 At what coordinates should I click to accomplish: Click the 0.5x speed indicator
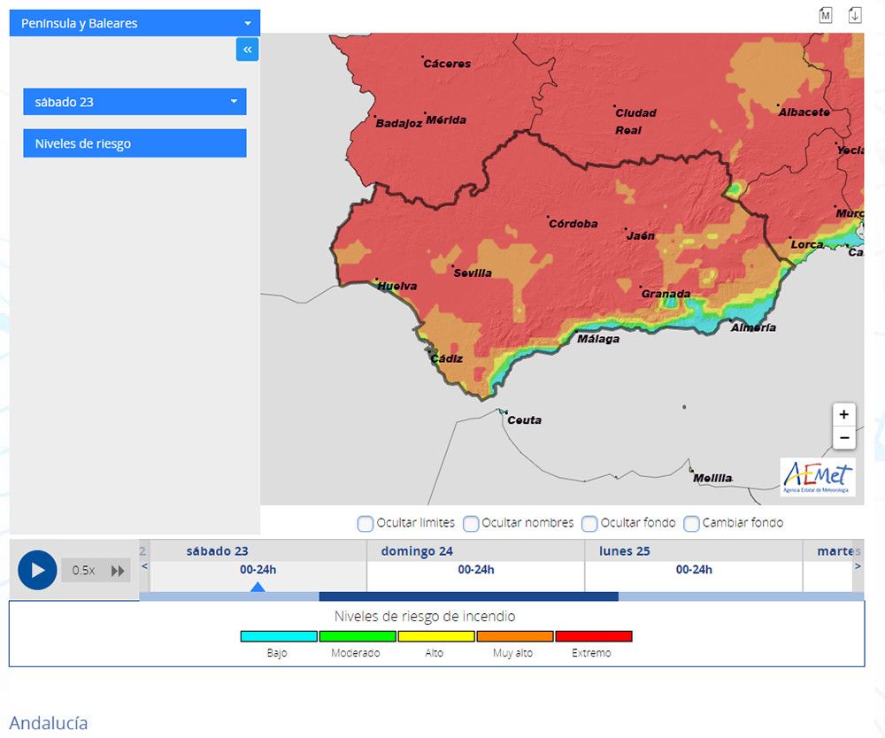pyautogui.click(x=83, y=571)
